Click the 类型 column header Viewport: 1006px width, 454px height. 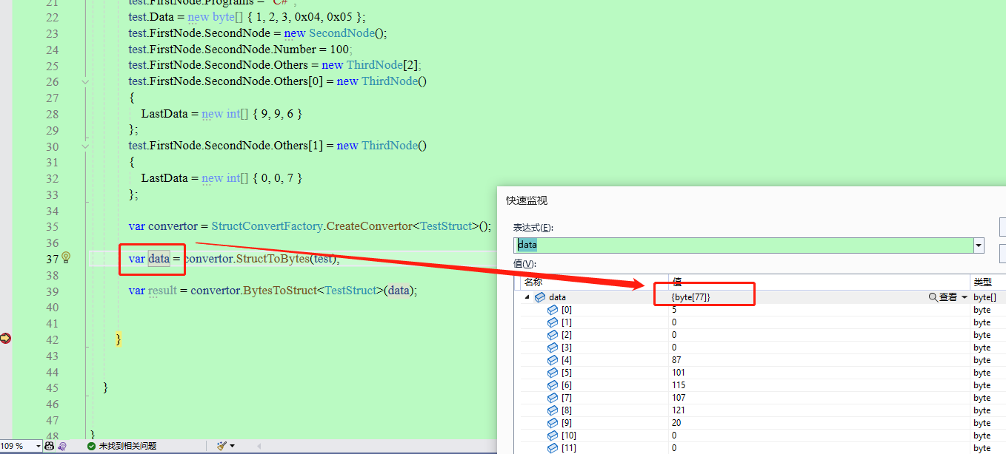[x=982, y=282]
